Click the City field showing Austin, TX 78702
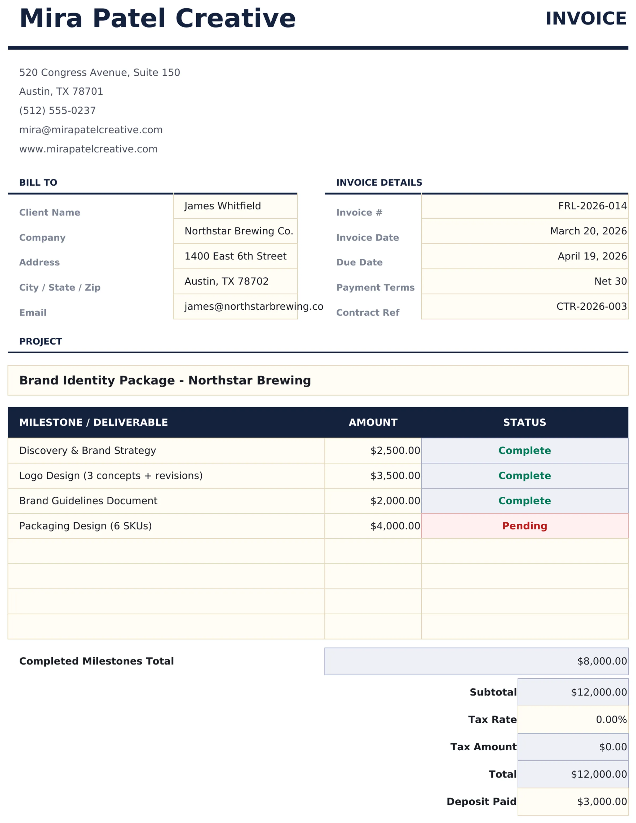 point(235,281)
